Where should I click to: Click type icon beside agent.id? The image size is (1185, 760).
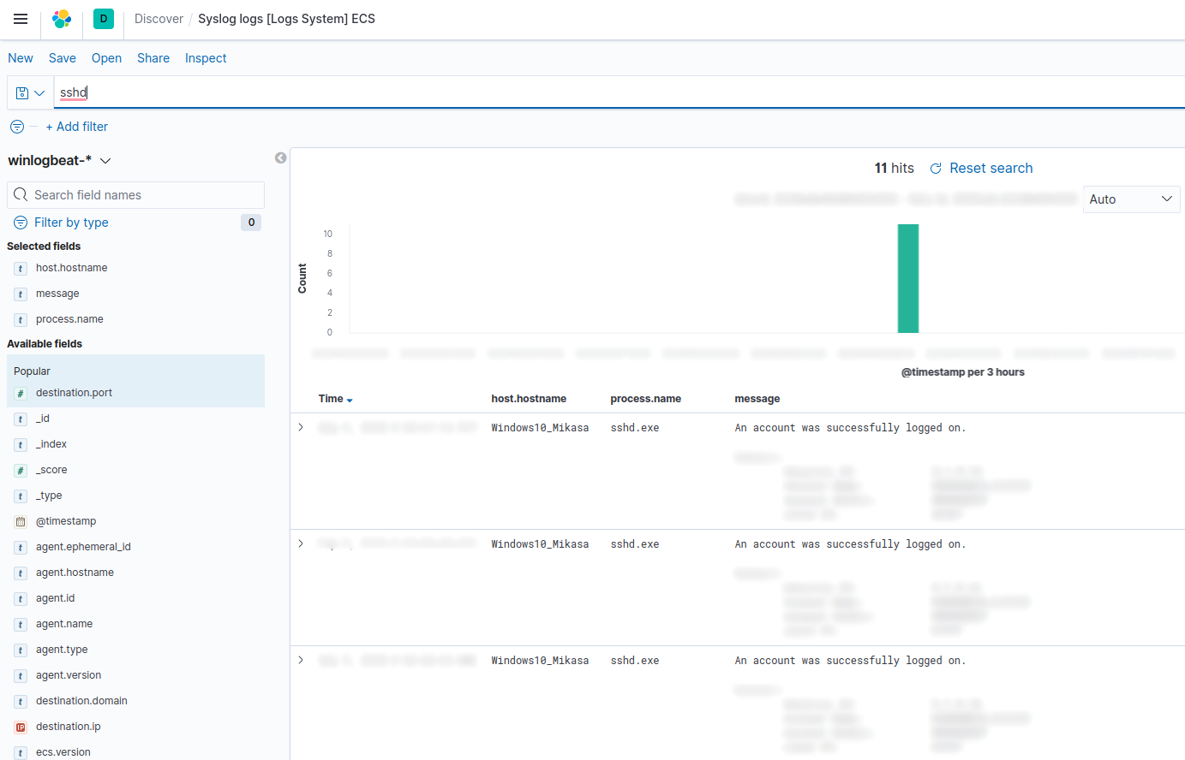(x=21, y=599)
